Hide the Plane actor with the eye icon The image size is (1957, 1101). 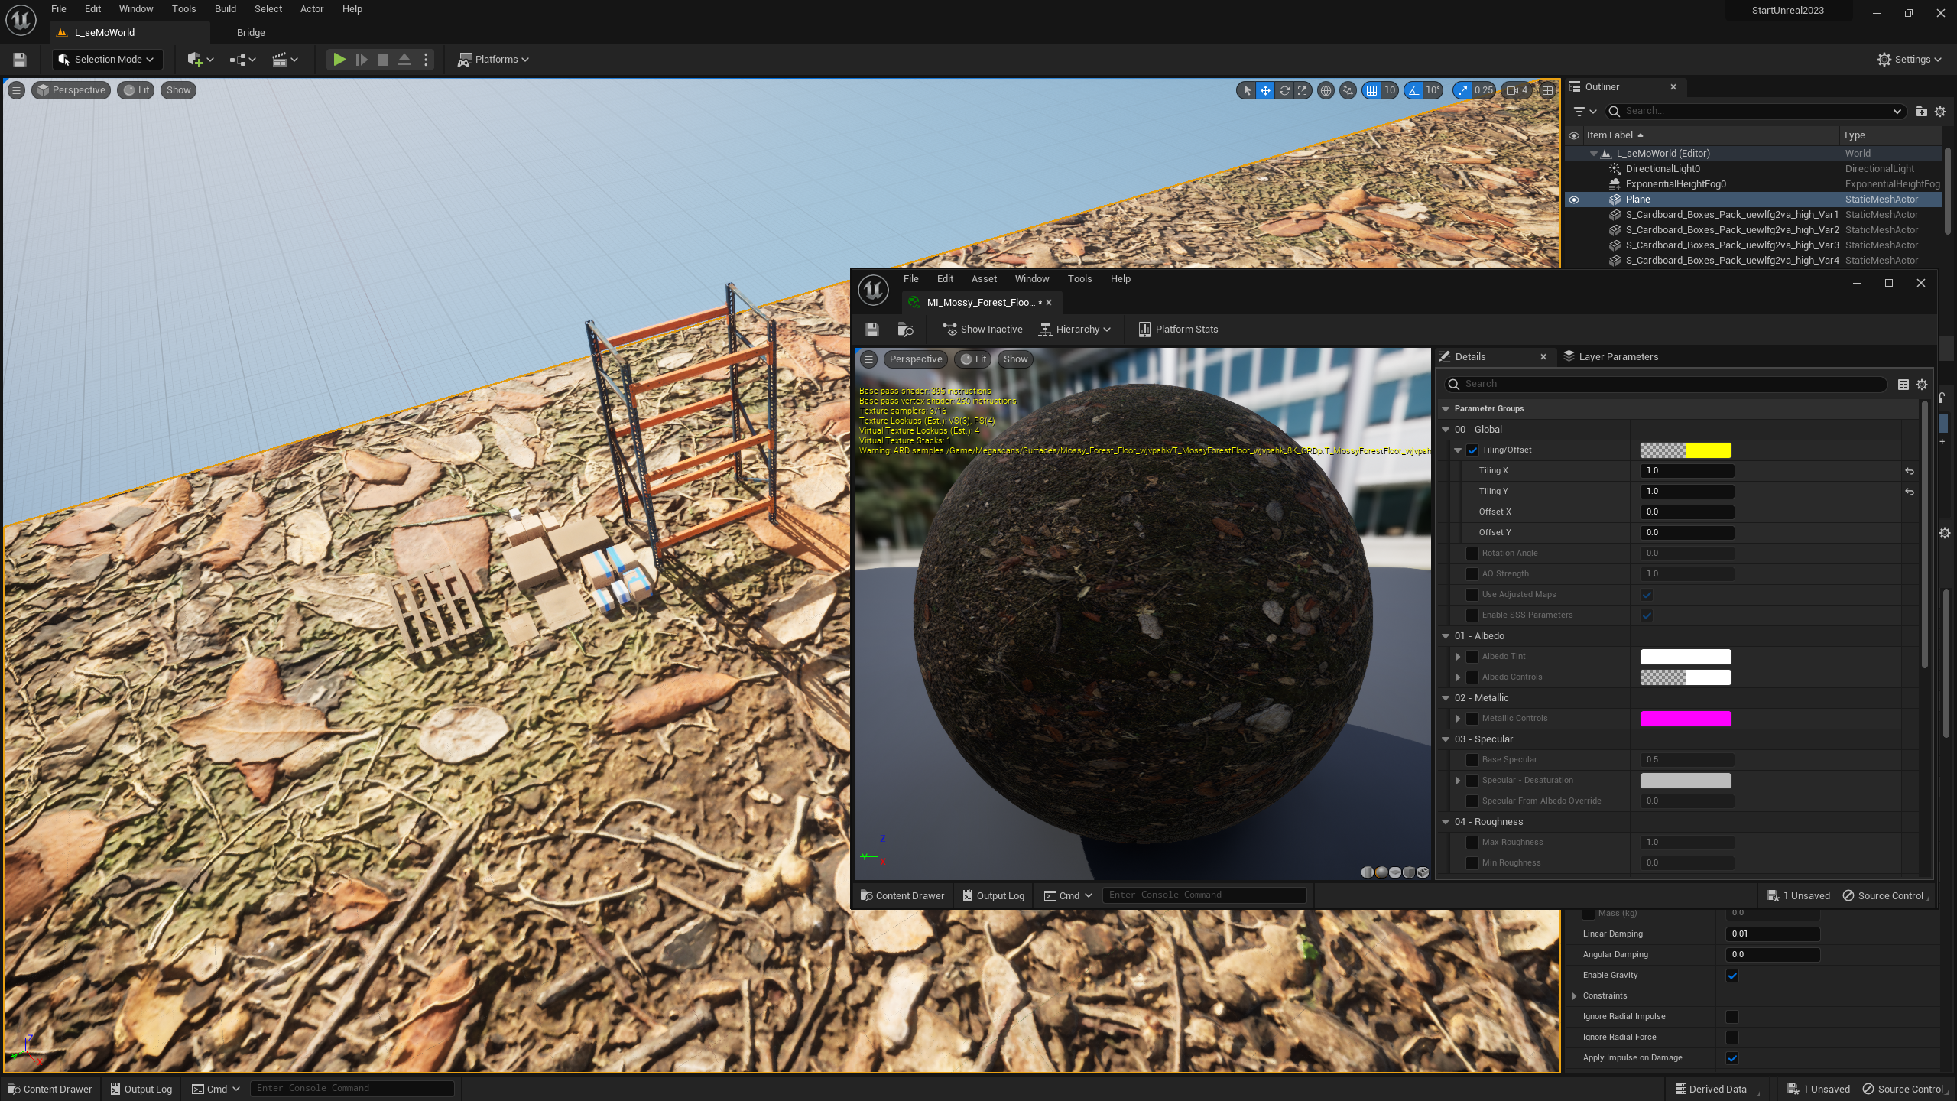point(1574,200)
